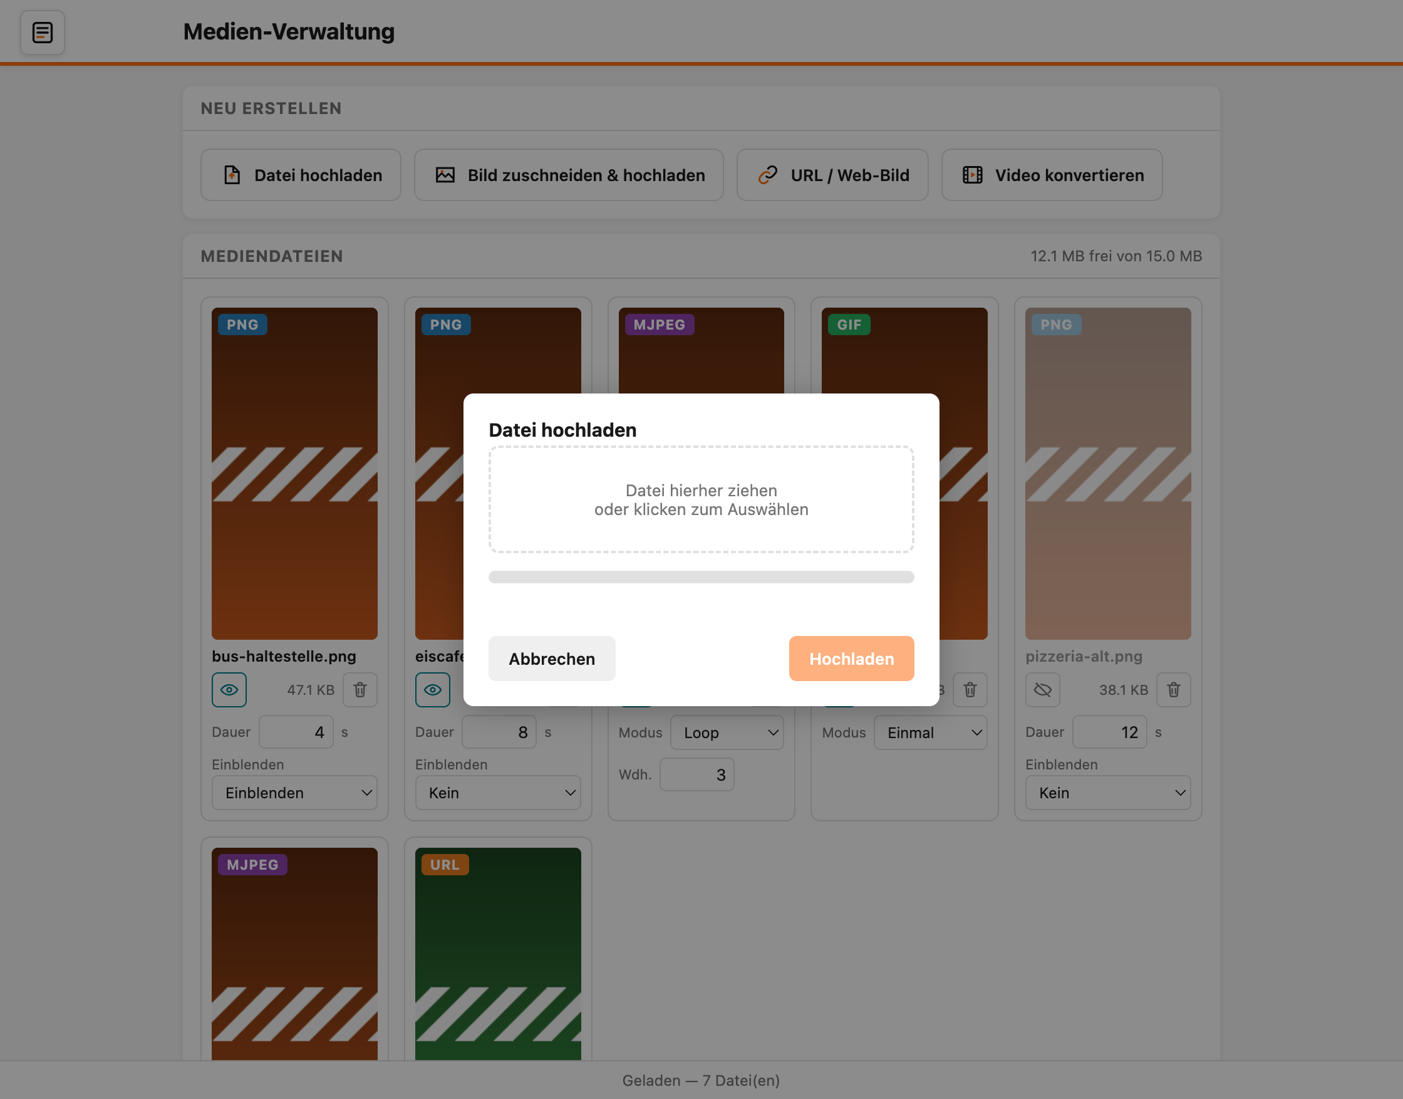The height and width of the screenshot is (1099, 1403).
Task: Delete bus-haltestelle.png with its trash icon
Action: click(360, 690)
